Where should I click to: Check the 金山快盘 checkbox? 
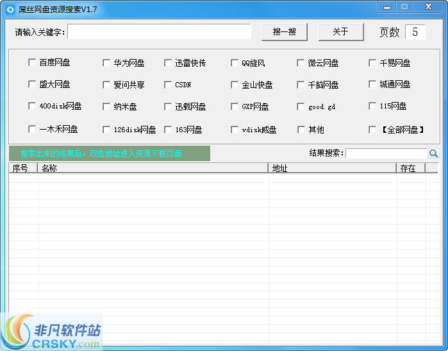[x=235, y=85]
